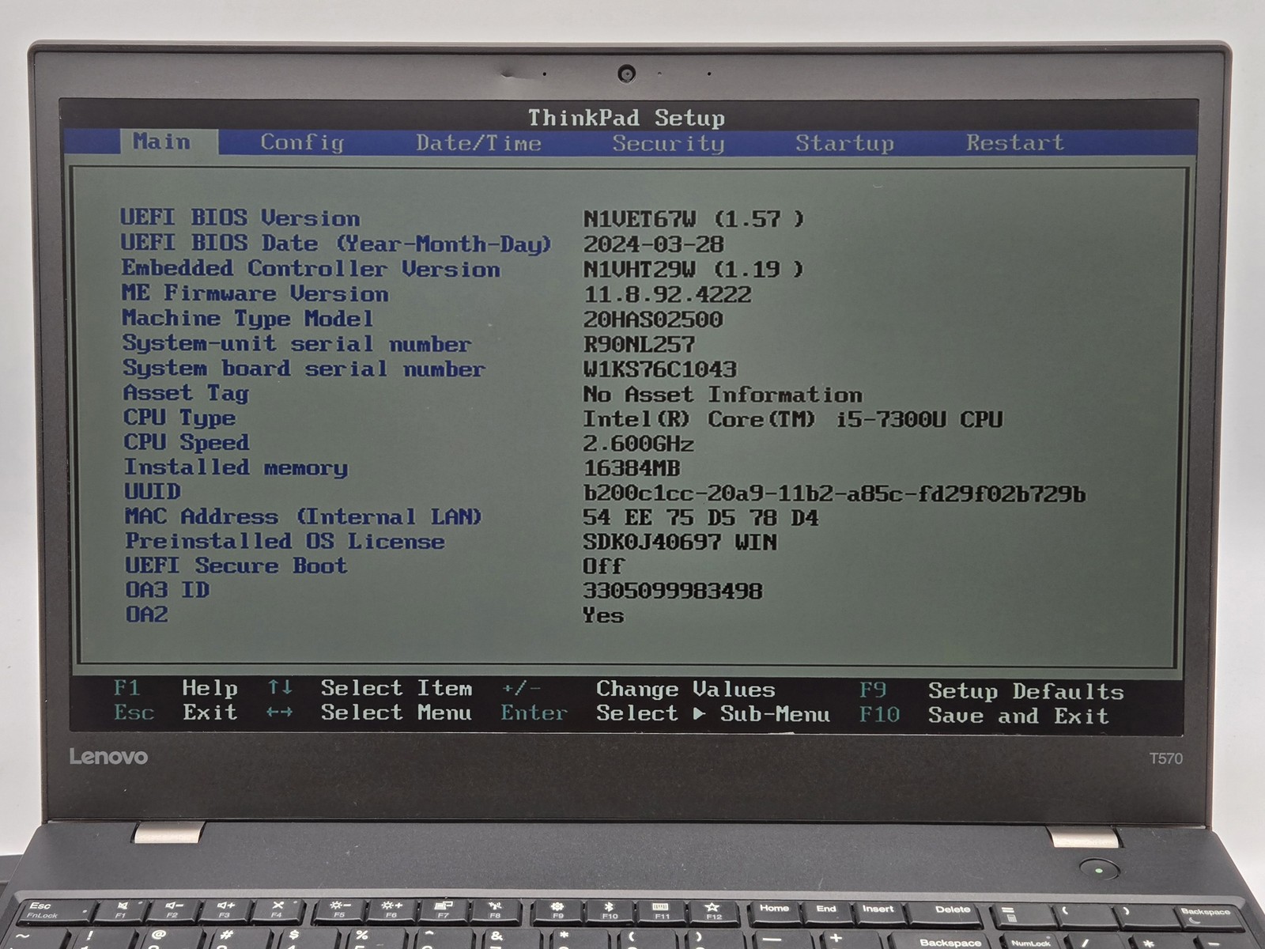Screen dimensions: 1265x949
Task: Click the F1 Help hint
Action: pyautogui.click(x=176, y=688)
